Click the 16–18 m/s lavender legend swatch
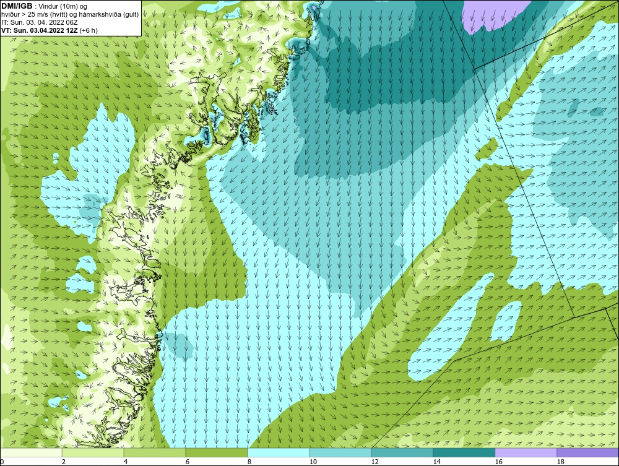619x466 pixels. coord(526,452)
